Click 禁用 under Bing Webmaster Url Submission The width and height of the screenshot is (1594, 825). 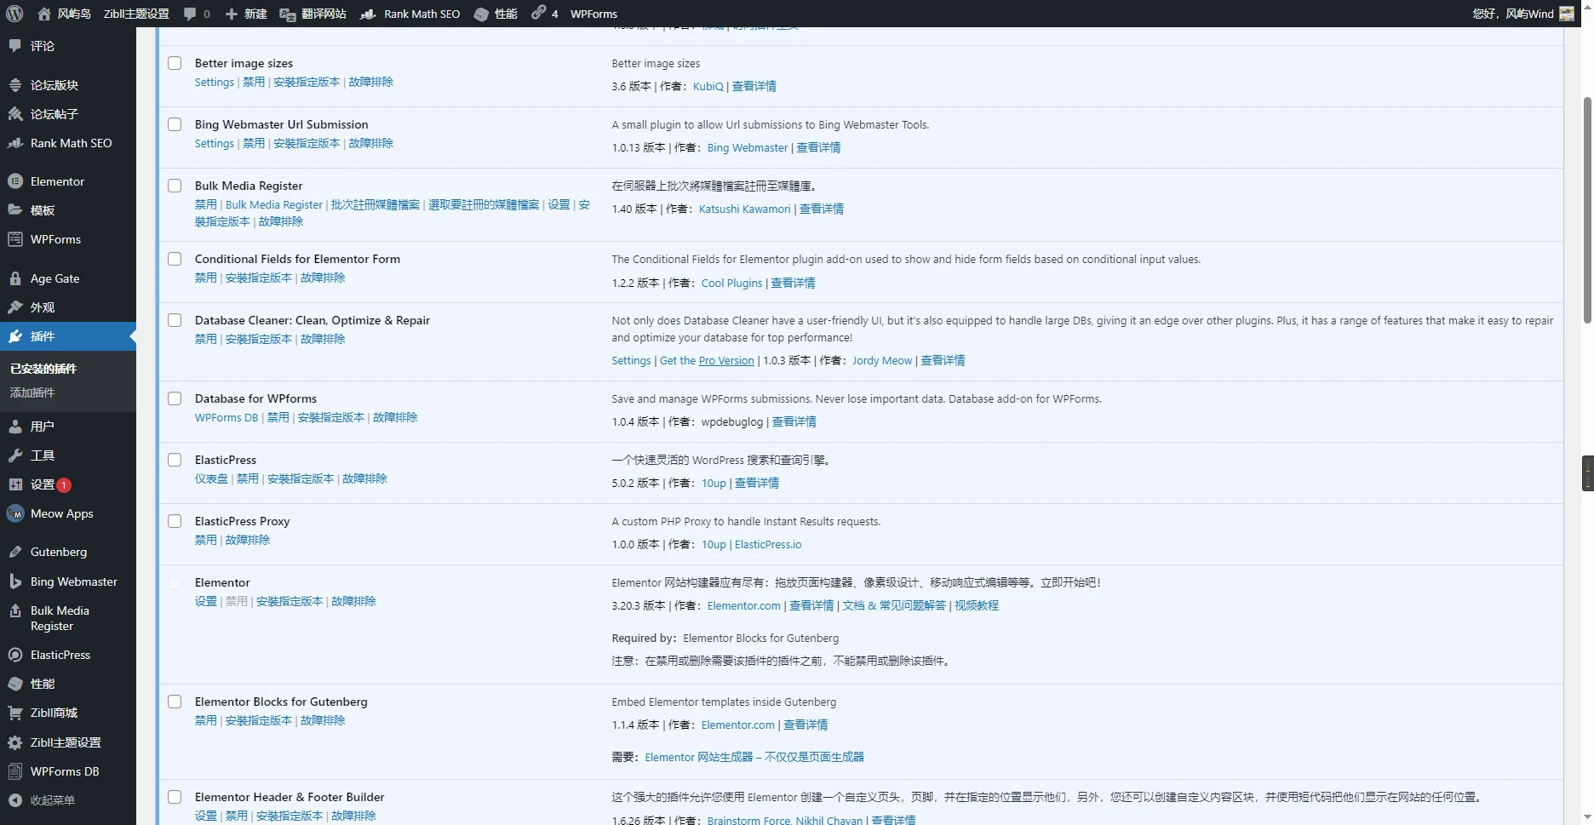coord(254,143)
